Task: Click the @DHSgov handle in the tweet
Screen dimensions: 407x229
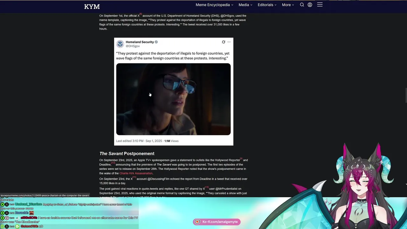Action: [133, 46]
